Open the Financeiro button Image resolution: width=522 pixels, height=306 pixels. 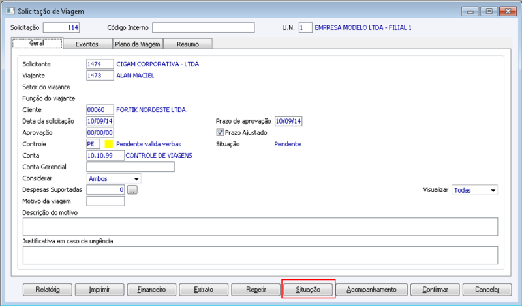pos(151,289)
